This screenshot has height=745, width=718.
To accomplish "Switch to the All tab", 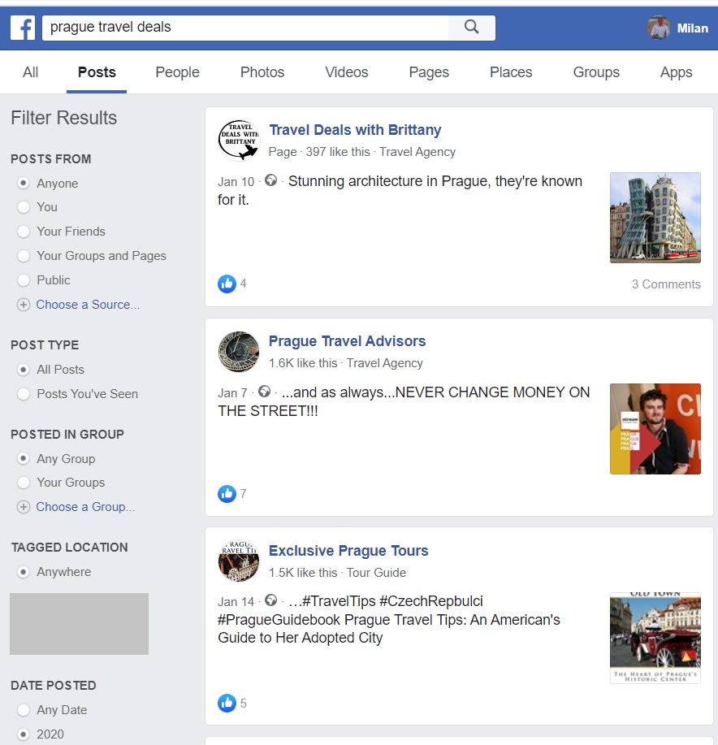I will click(30, 72).
